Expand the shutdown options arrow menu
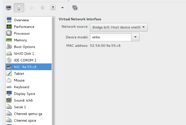Image resolution: width=186 pixels, height=125 pixels. coord(62,8)
